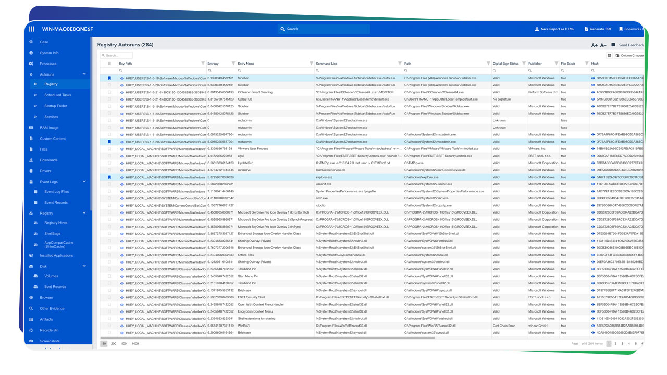Image resolution: width=667 pixels, height=375 pixels.
Task: Toggle bookmark on the first Sidebar row
Action: [x=109, y=78]
